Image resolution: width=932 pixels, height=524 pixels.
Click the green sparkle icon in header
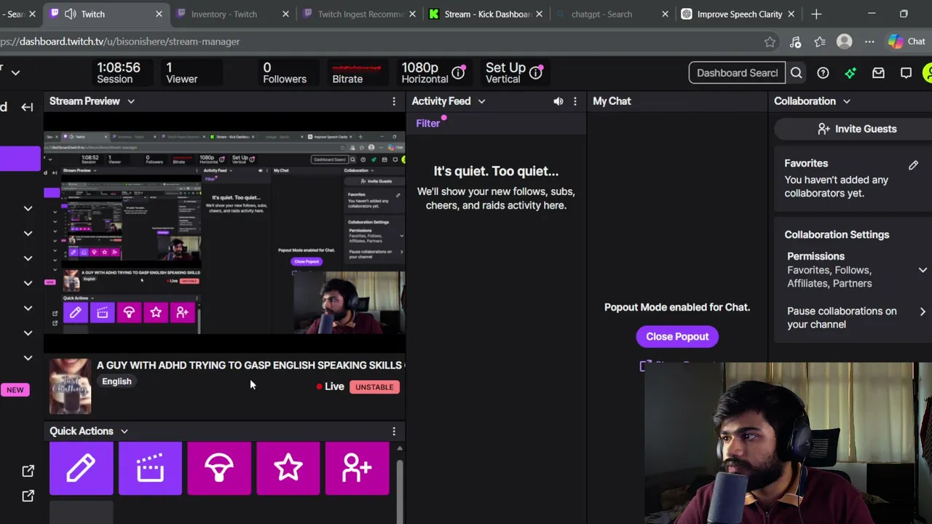[850, 73]
